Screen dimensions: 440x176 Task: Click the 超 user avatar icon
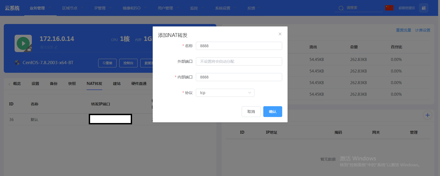[x=423, y=8]
